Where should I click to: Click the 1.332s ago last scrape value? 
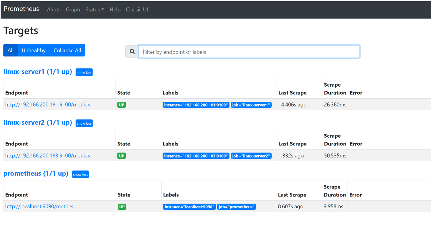pos(291,156)
